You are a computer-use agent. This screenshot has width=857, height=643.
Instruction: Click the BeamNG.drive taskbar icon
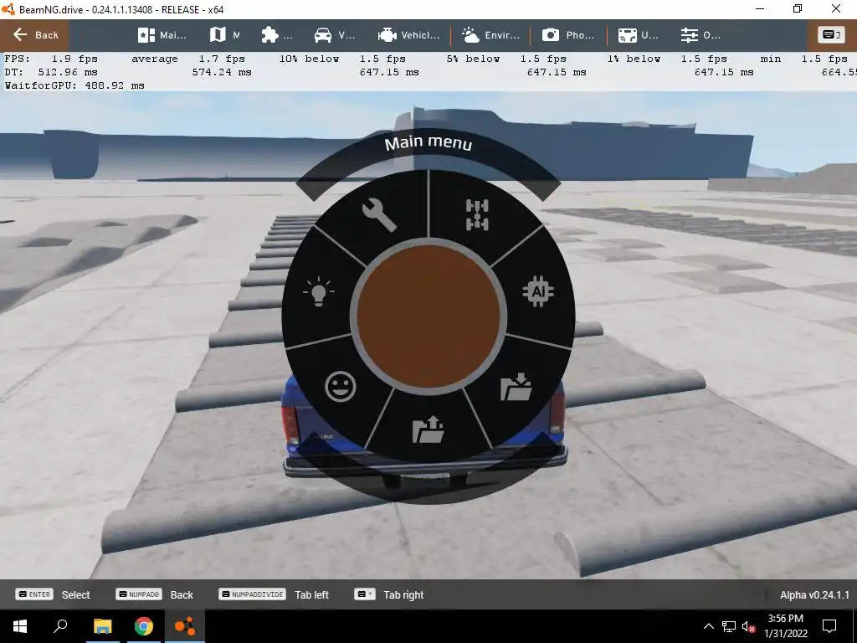point(184,626)
